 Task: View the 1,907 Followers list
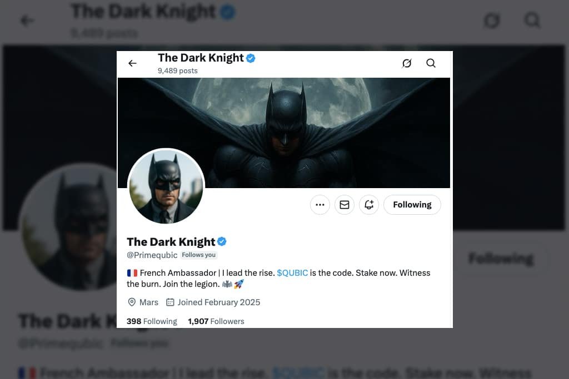click(x=216, y=321)
